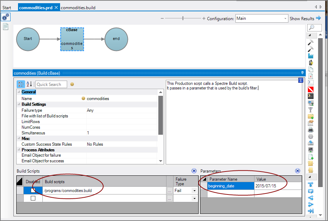The image size is (328, 221).
Task: Toggle the Disabled checkbox in the empty script row
Action: (x=33, y=198)
